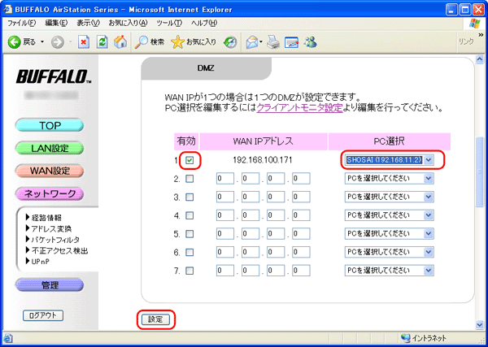Screen dimensions: 488x347
Task: Open row 3 PC selection dropdown
Action: (389, 197)
